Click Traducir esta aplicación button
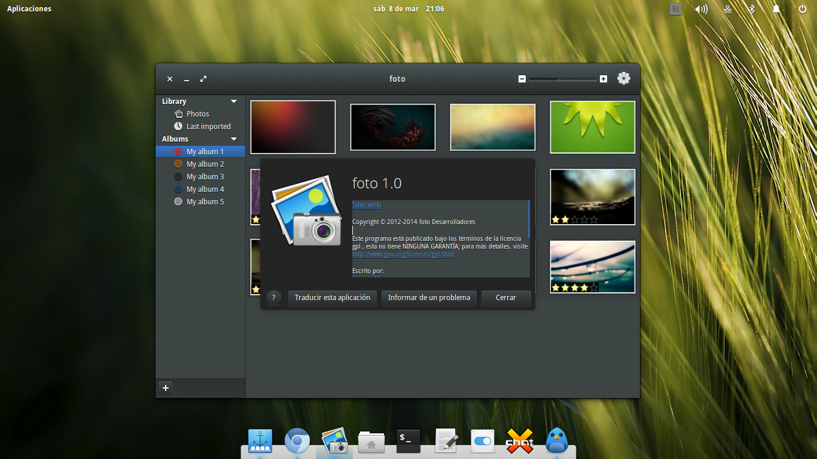 point(333,298)
